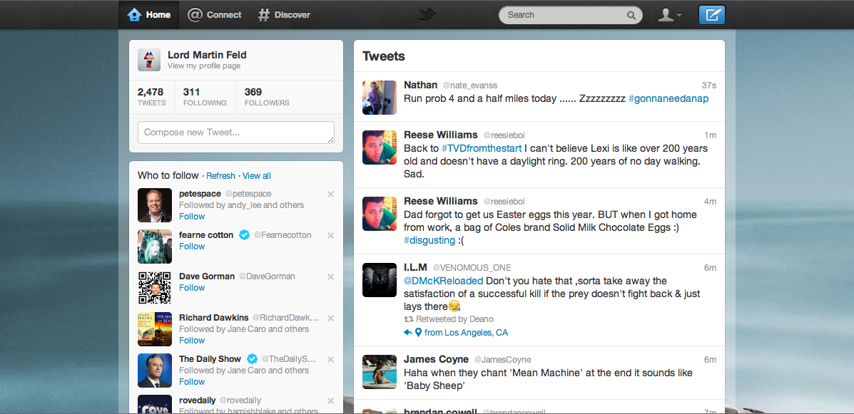Screen dimensions: 854x414
Task: Dismiss the petespace follow suggestion
Action: point(330,194)
